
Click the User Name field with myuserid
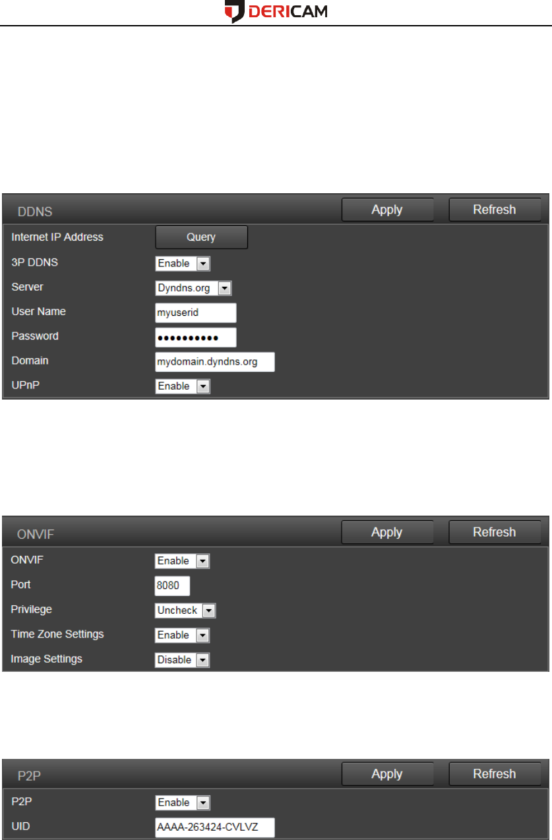[x=196, y=313]
